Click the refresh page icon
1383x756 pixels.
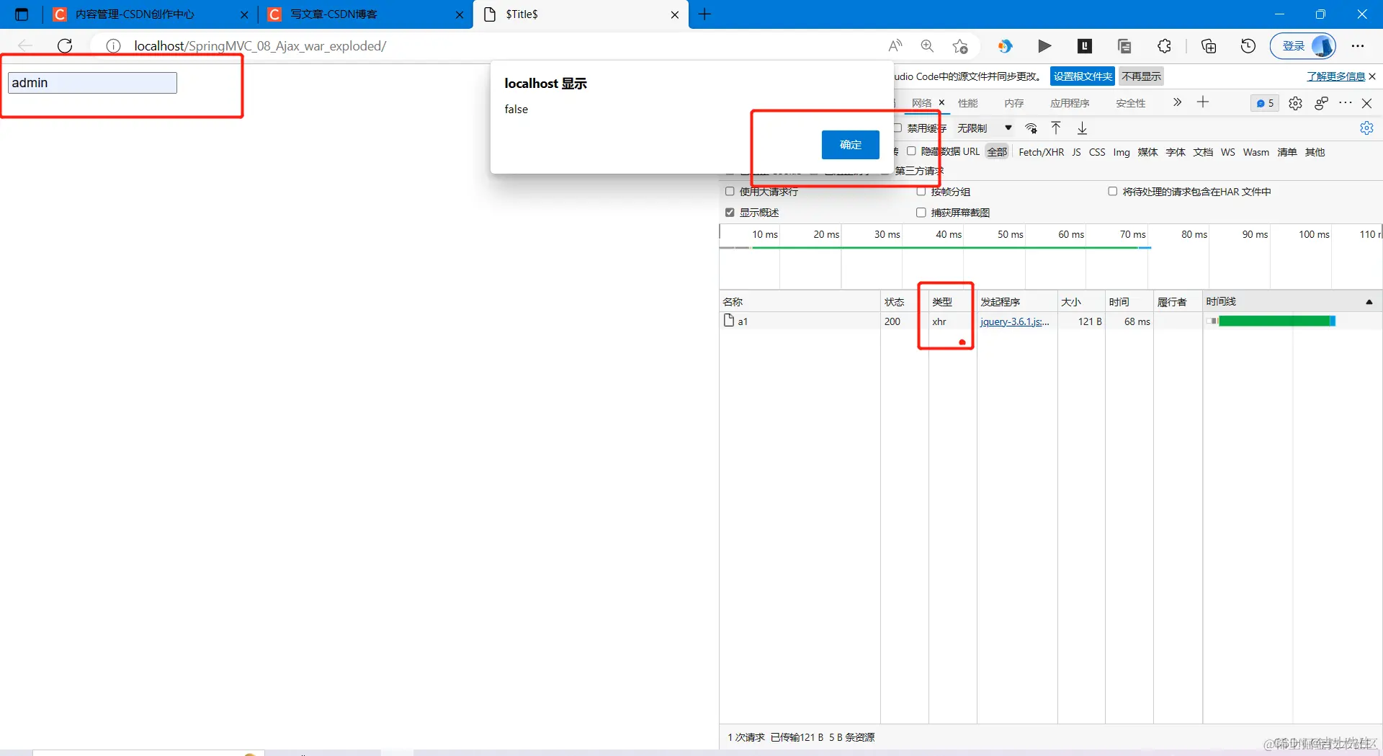pyautogui.click(x=65, y=46)
